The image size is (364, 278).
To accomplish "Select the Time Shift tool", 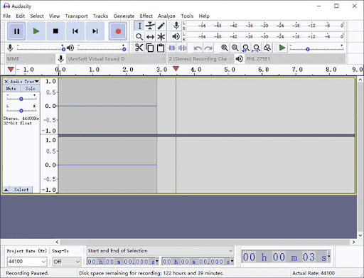I will click(x=150, y=37).
